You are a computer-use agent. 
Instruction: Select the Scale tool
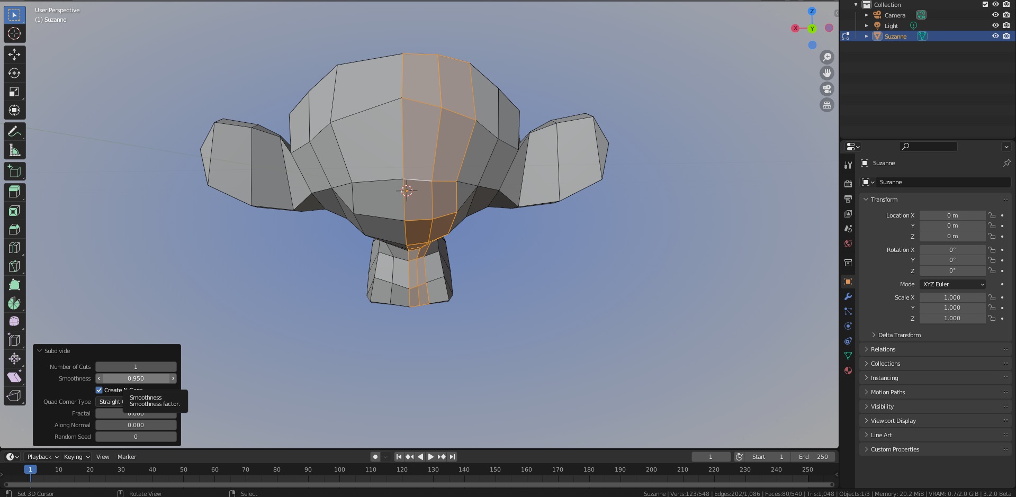coord(14,92)
